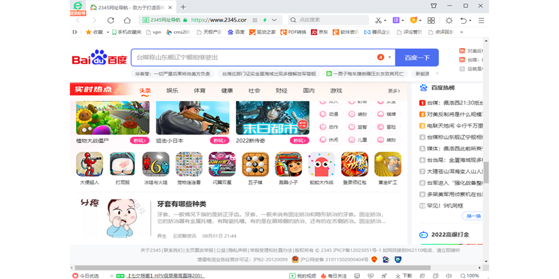Click the orange shield security icon

pos(414,20)
